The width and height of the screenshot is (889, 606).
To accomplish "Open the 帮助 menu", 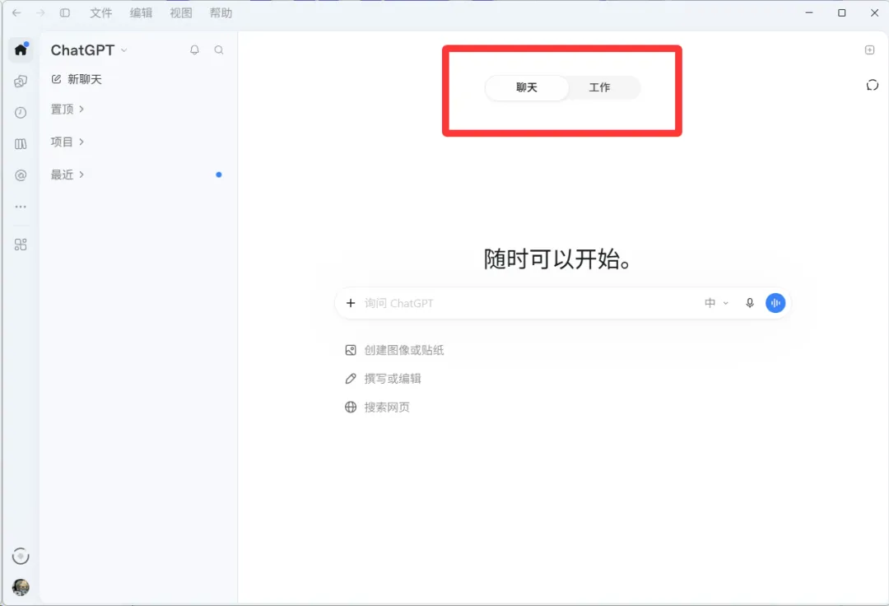I will (221, 12).
